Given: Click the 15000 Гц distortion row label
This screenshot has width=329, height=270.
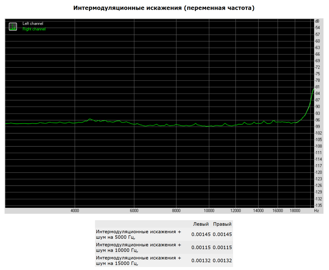Looking at the screenshot, I should 138,260.
